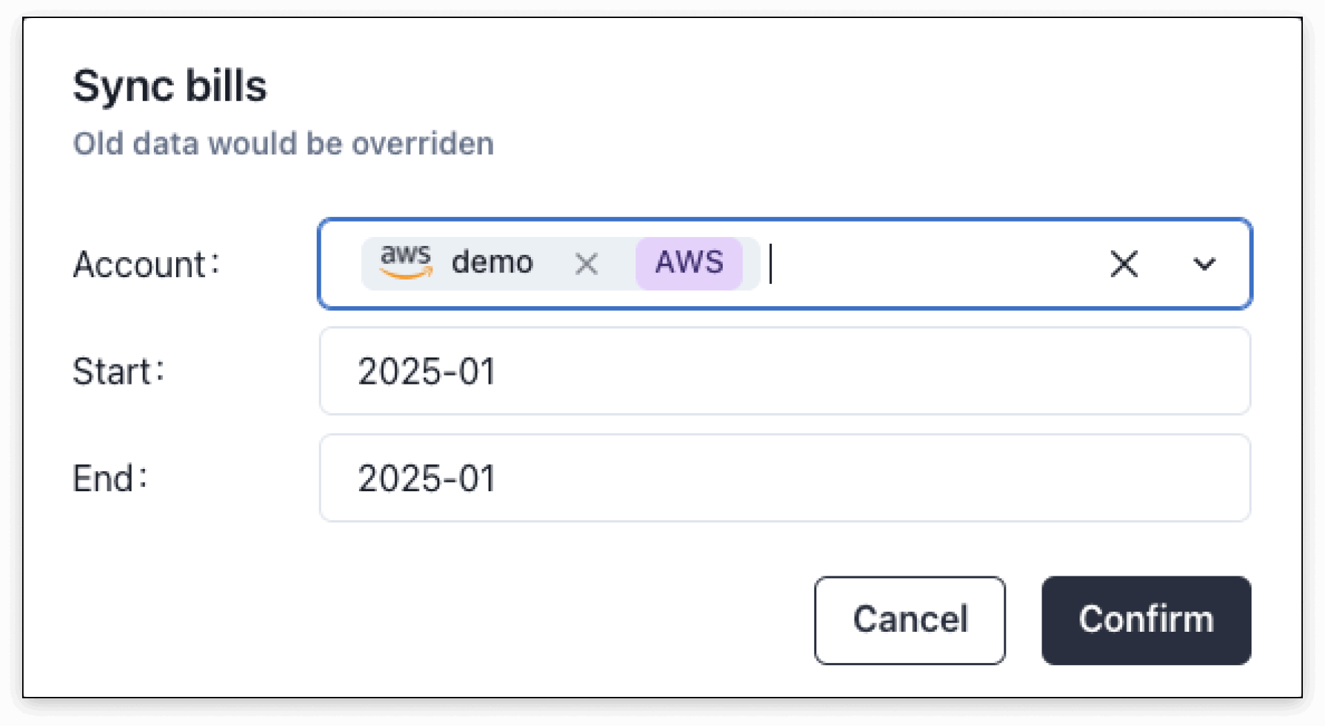Click the 2025-01 value in Start
Viewport: 1325px width, 726px height.
(x=427, y=371)
